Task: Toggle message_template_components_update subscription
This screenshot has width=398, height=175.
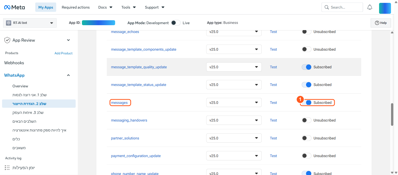Action: pos(306,49)
